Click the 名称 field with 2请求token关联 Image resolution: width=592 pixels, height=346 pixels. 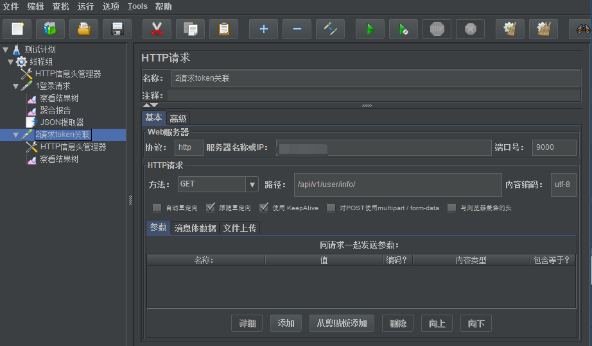(376, 78)
